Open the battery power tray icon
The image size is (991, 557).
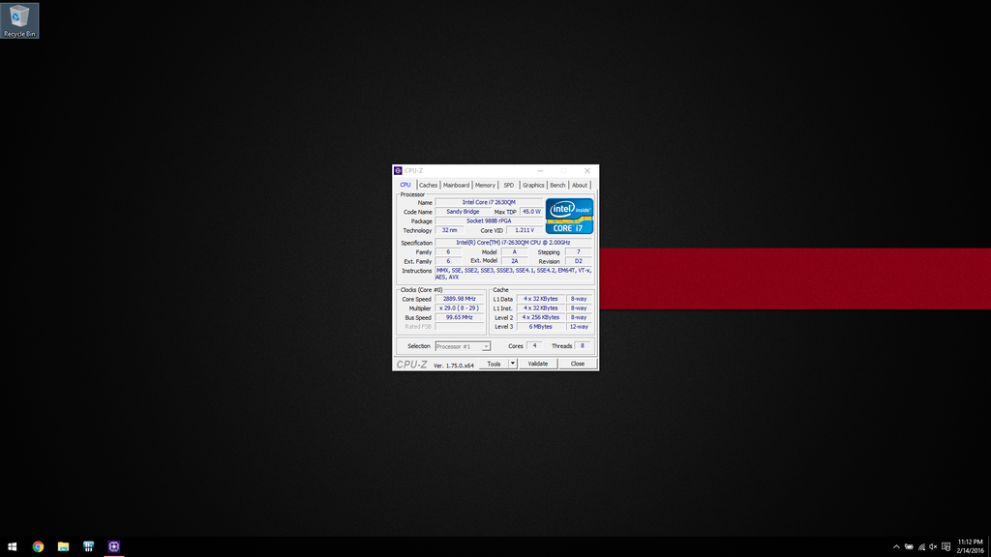pos(909,547)
